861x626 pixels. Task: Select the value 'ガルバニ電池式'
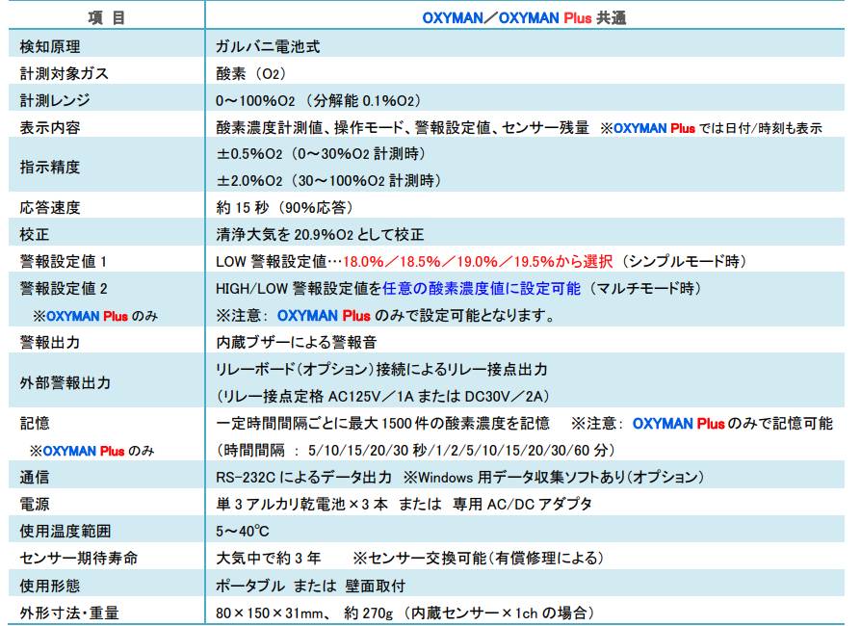(268, 46)
